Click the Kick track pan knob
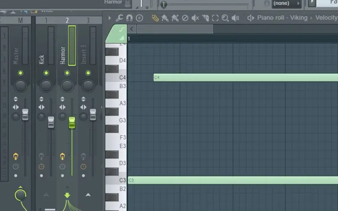Image resolution: width=338 pixels, height=211 pixels. coord(46,86)
